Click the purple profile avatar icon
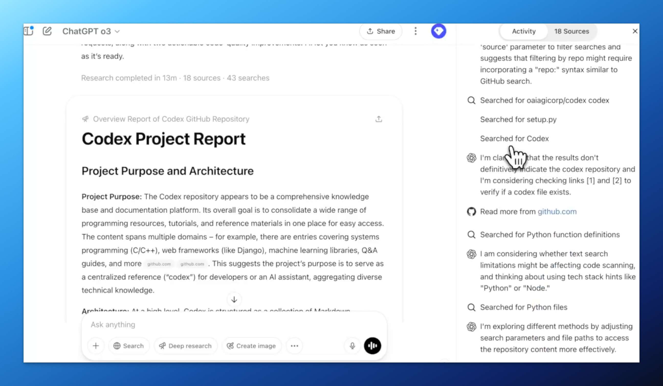Viewport: 663px width, 386px height. pyautogui.click(x=438, y=31)
